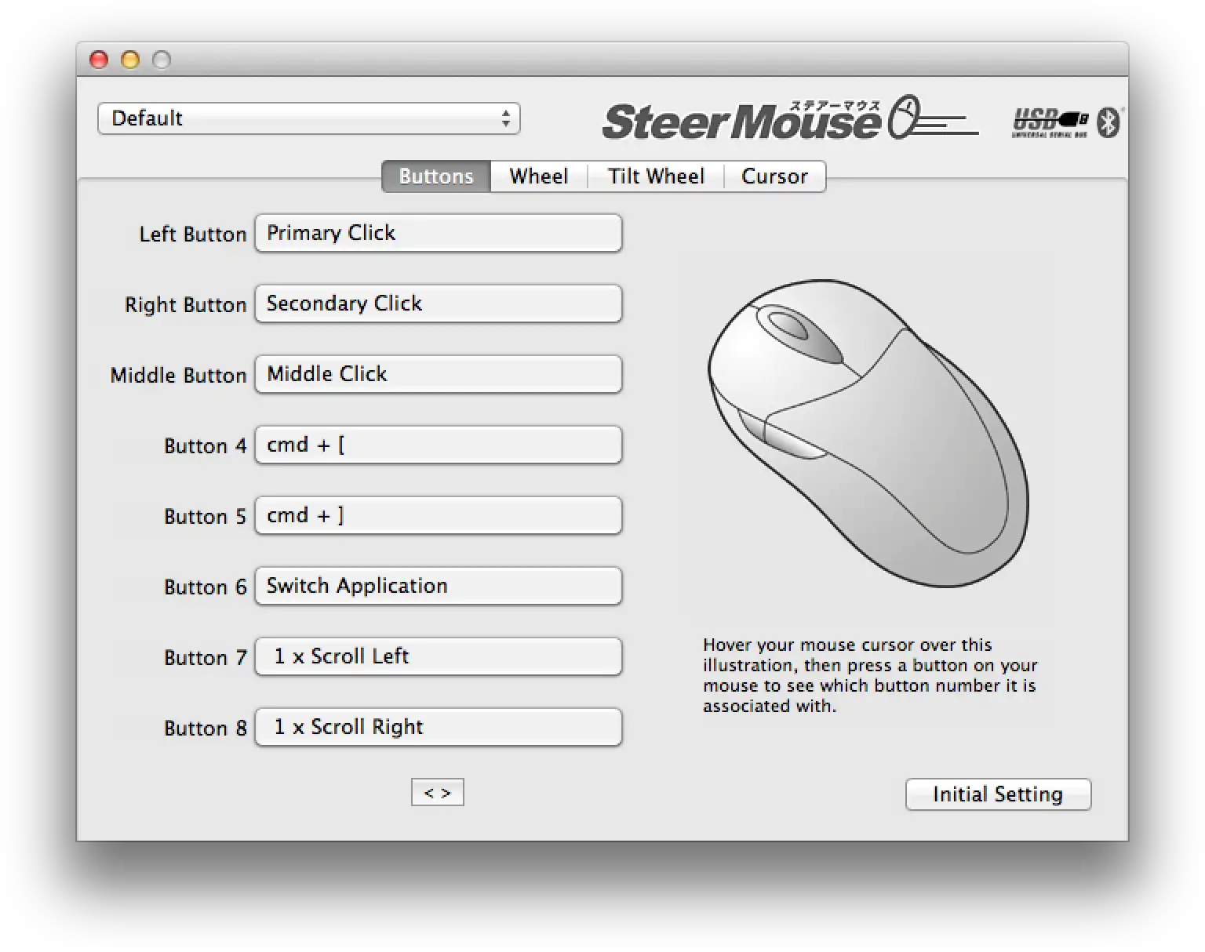Click the USB connection icon

tap(1050, 123)
